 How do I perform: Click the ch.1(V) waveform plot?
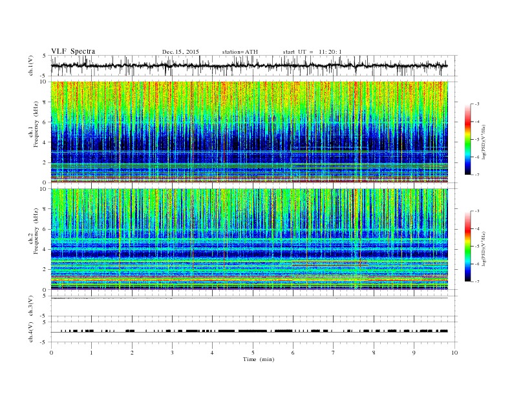tap(254, 65)
